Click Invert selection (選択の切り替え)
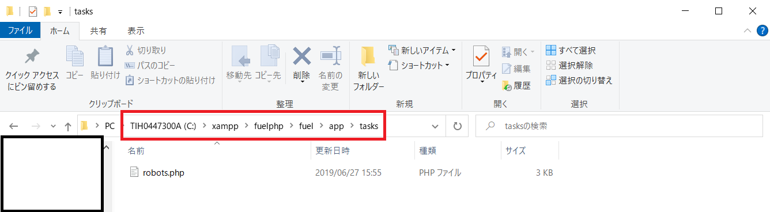Viewport: 770px width, 212px height. coord(579,80)
